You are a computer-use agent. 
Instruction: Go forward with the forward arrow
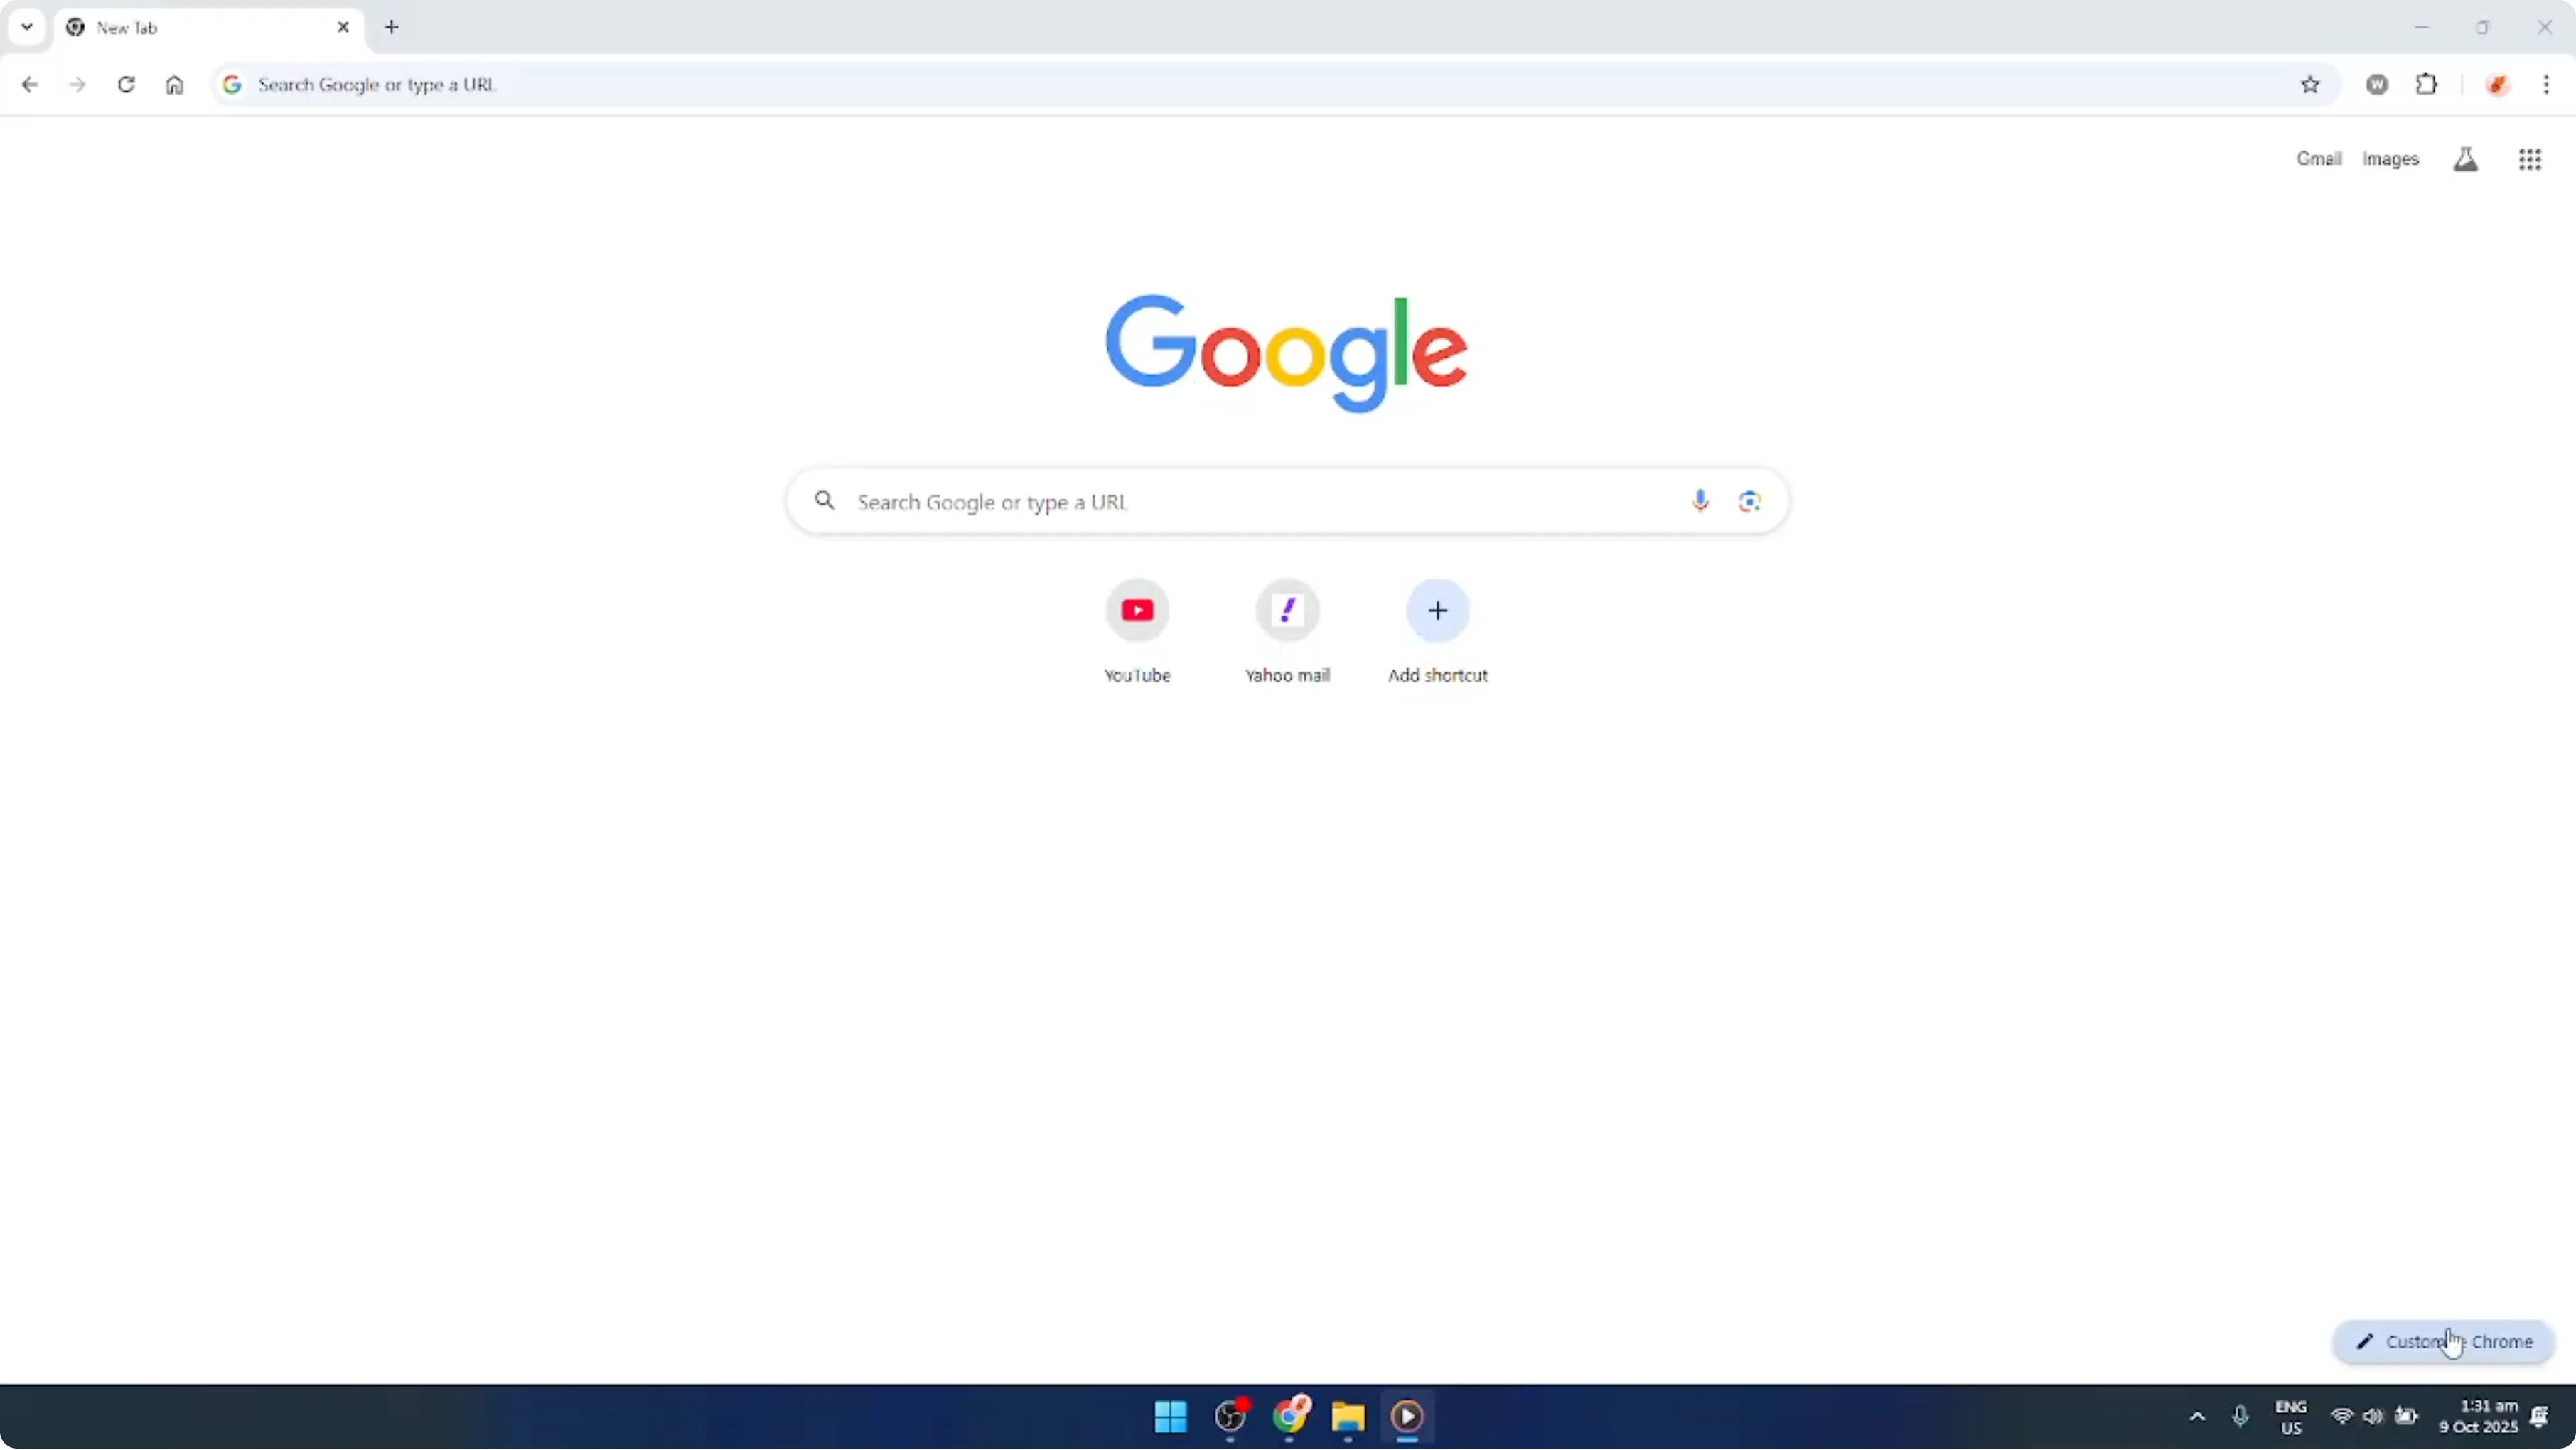[x=77, y=85]
